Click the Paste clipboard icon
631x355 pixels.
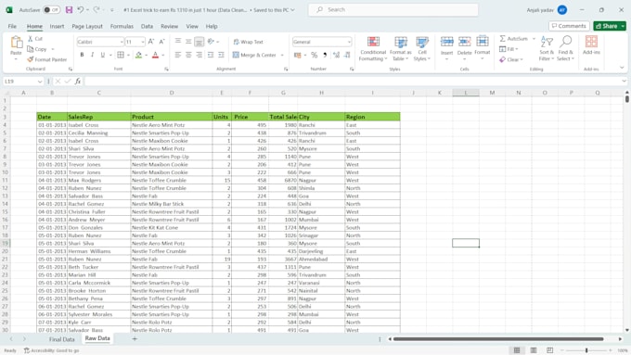pyautogui.click(x=16, y=42)
